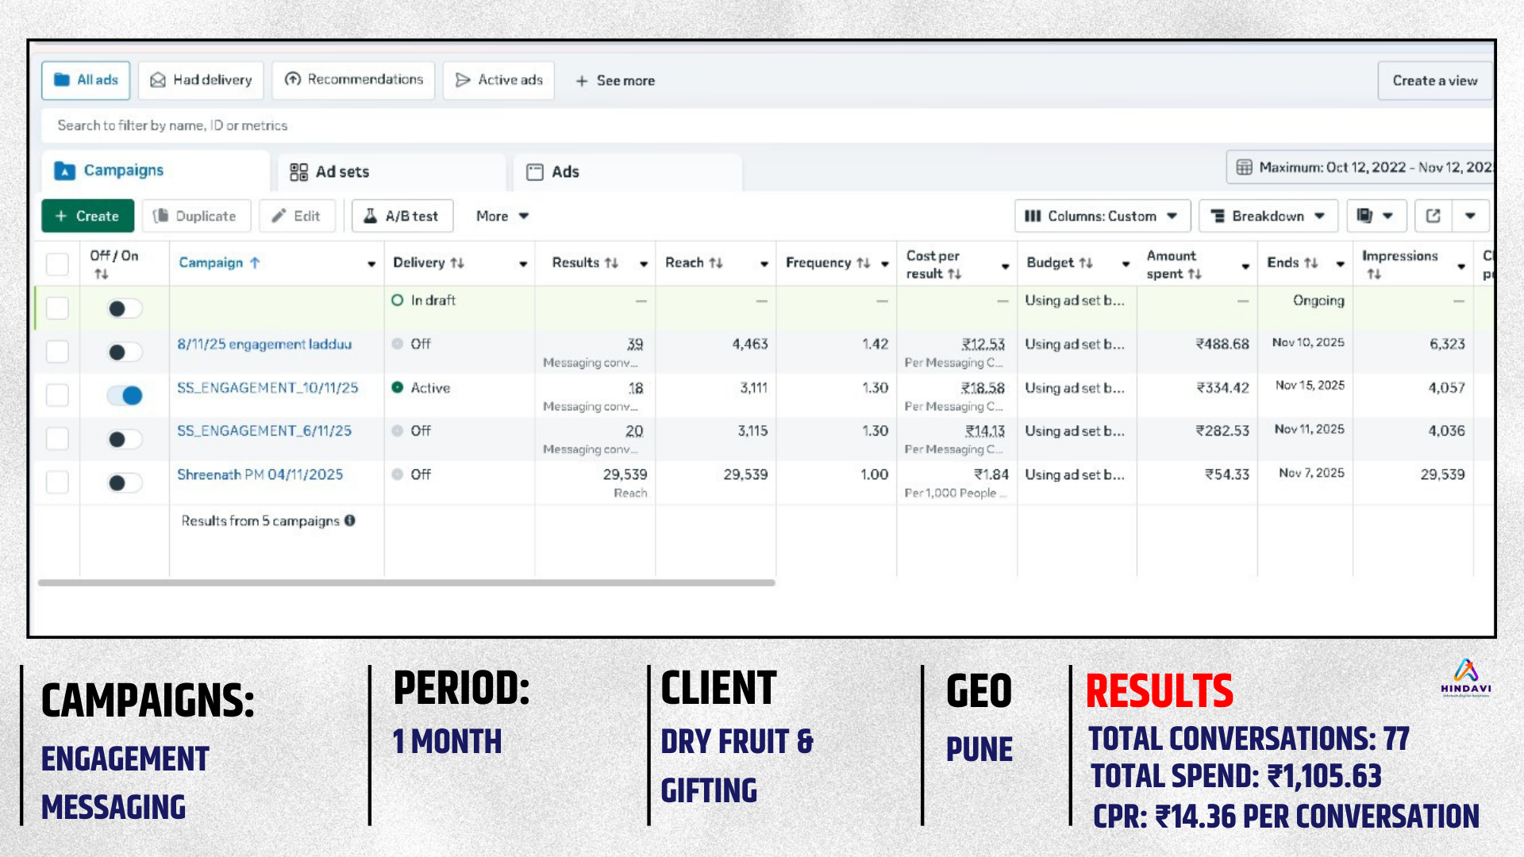This screenshot has height=857, width=1524.
Task: Turn on Shreenath PM 04/11/2025 campaign toggle
Action: (125, 482)
